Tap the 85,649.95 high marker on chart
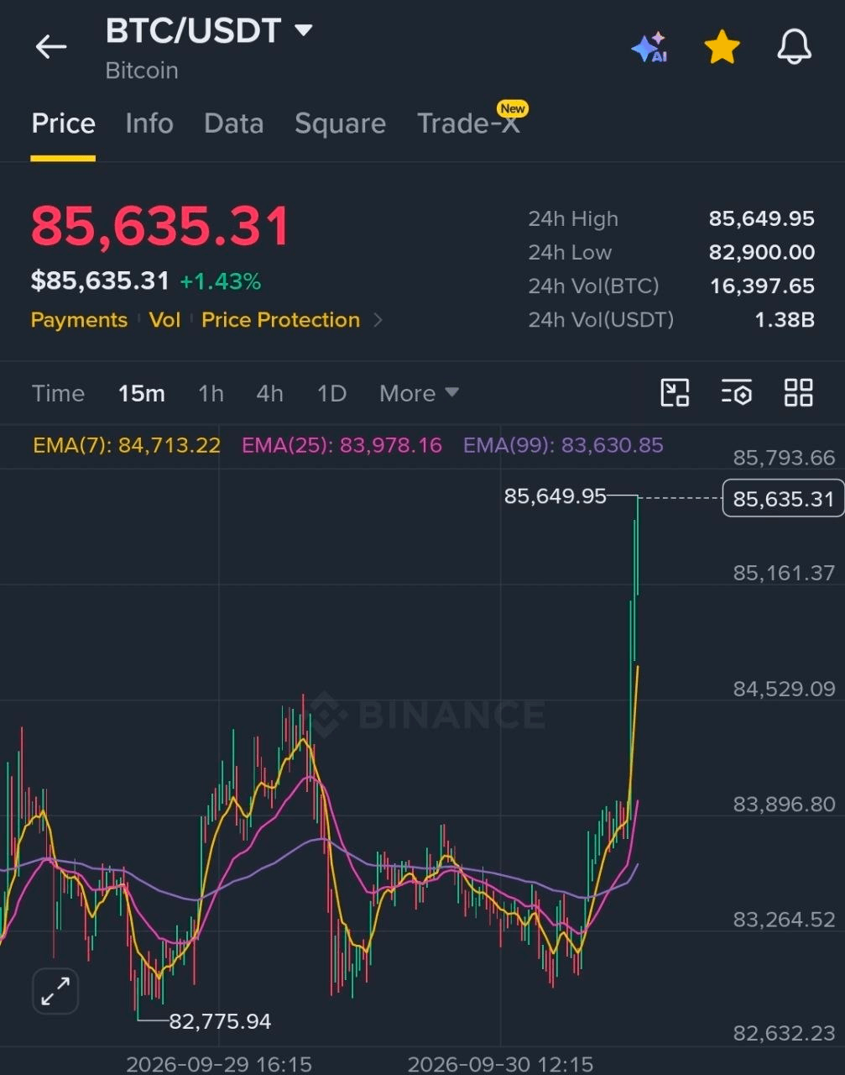Image resolution: width=845 pixels, height=1075 pixels. (555, 496)
